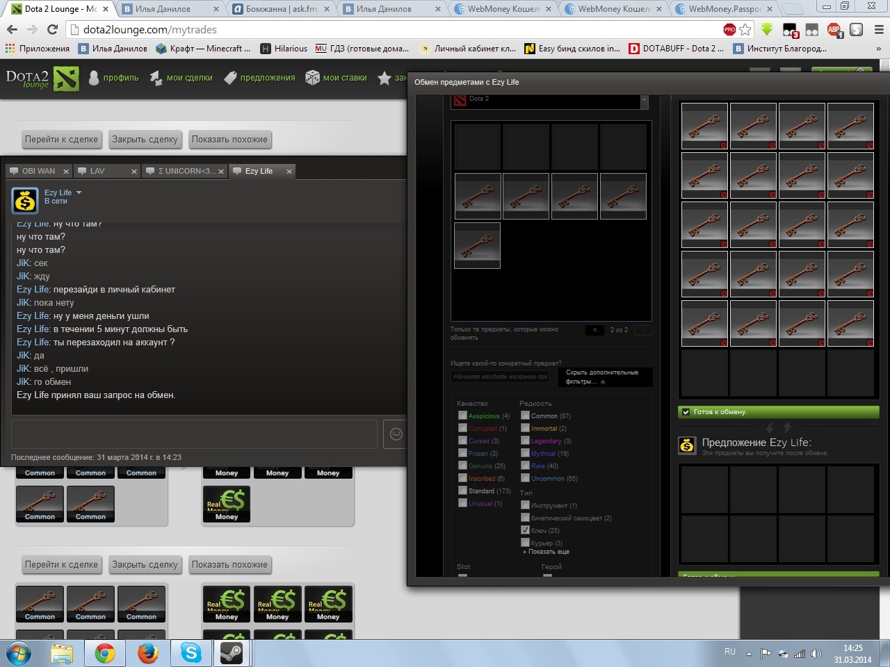Open the Dota 2 inventory dropdown
Image resolution: width=890 pixels, height=667 pixels.
[550, 101]
